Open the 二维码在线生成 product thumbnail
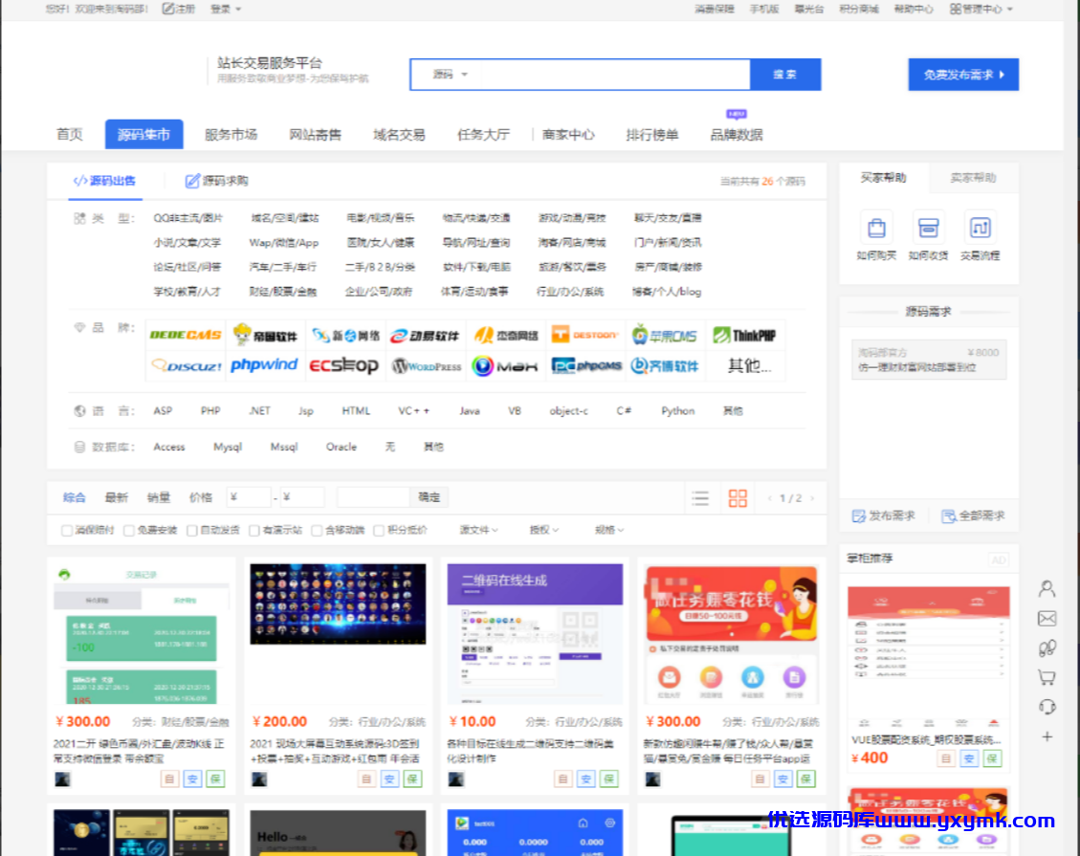 tap(535, 634)
